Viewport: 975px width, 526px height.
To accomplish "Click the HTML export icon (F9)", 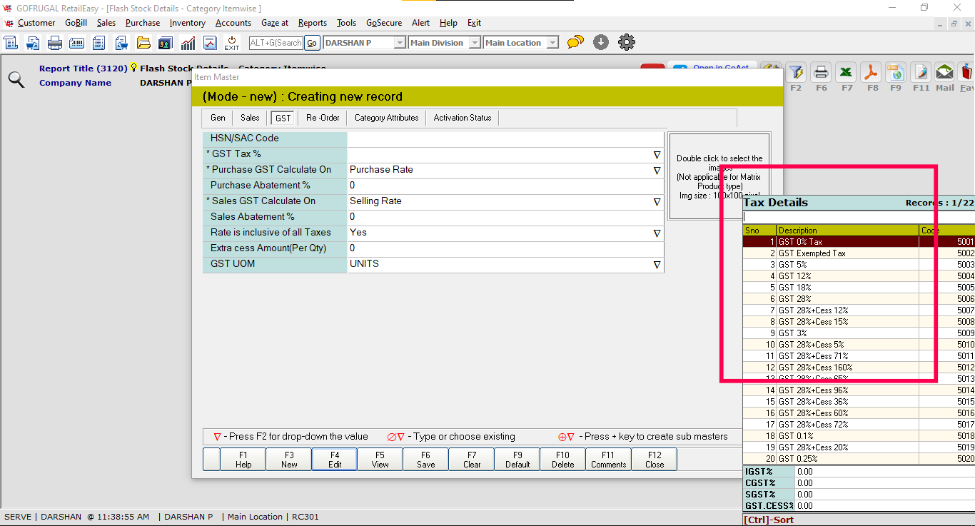I will point(895,72).
